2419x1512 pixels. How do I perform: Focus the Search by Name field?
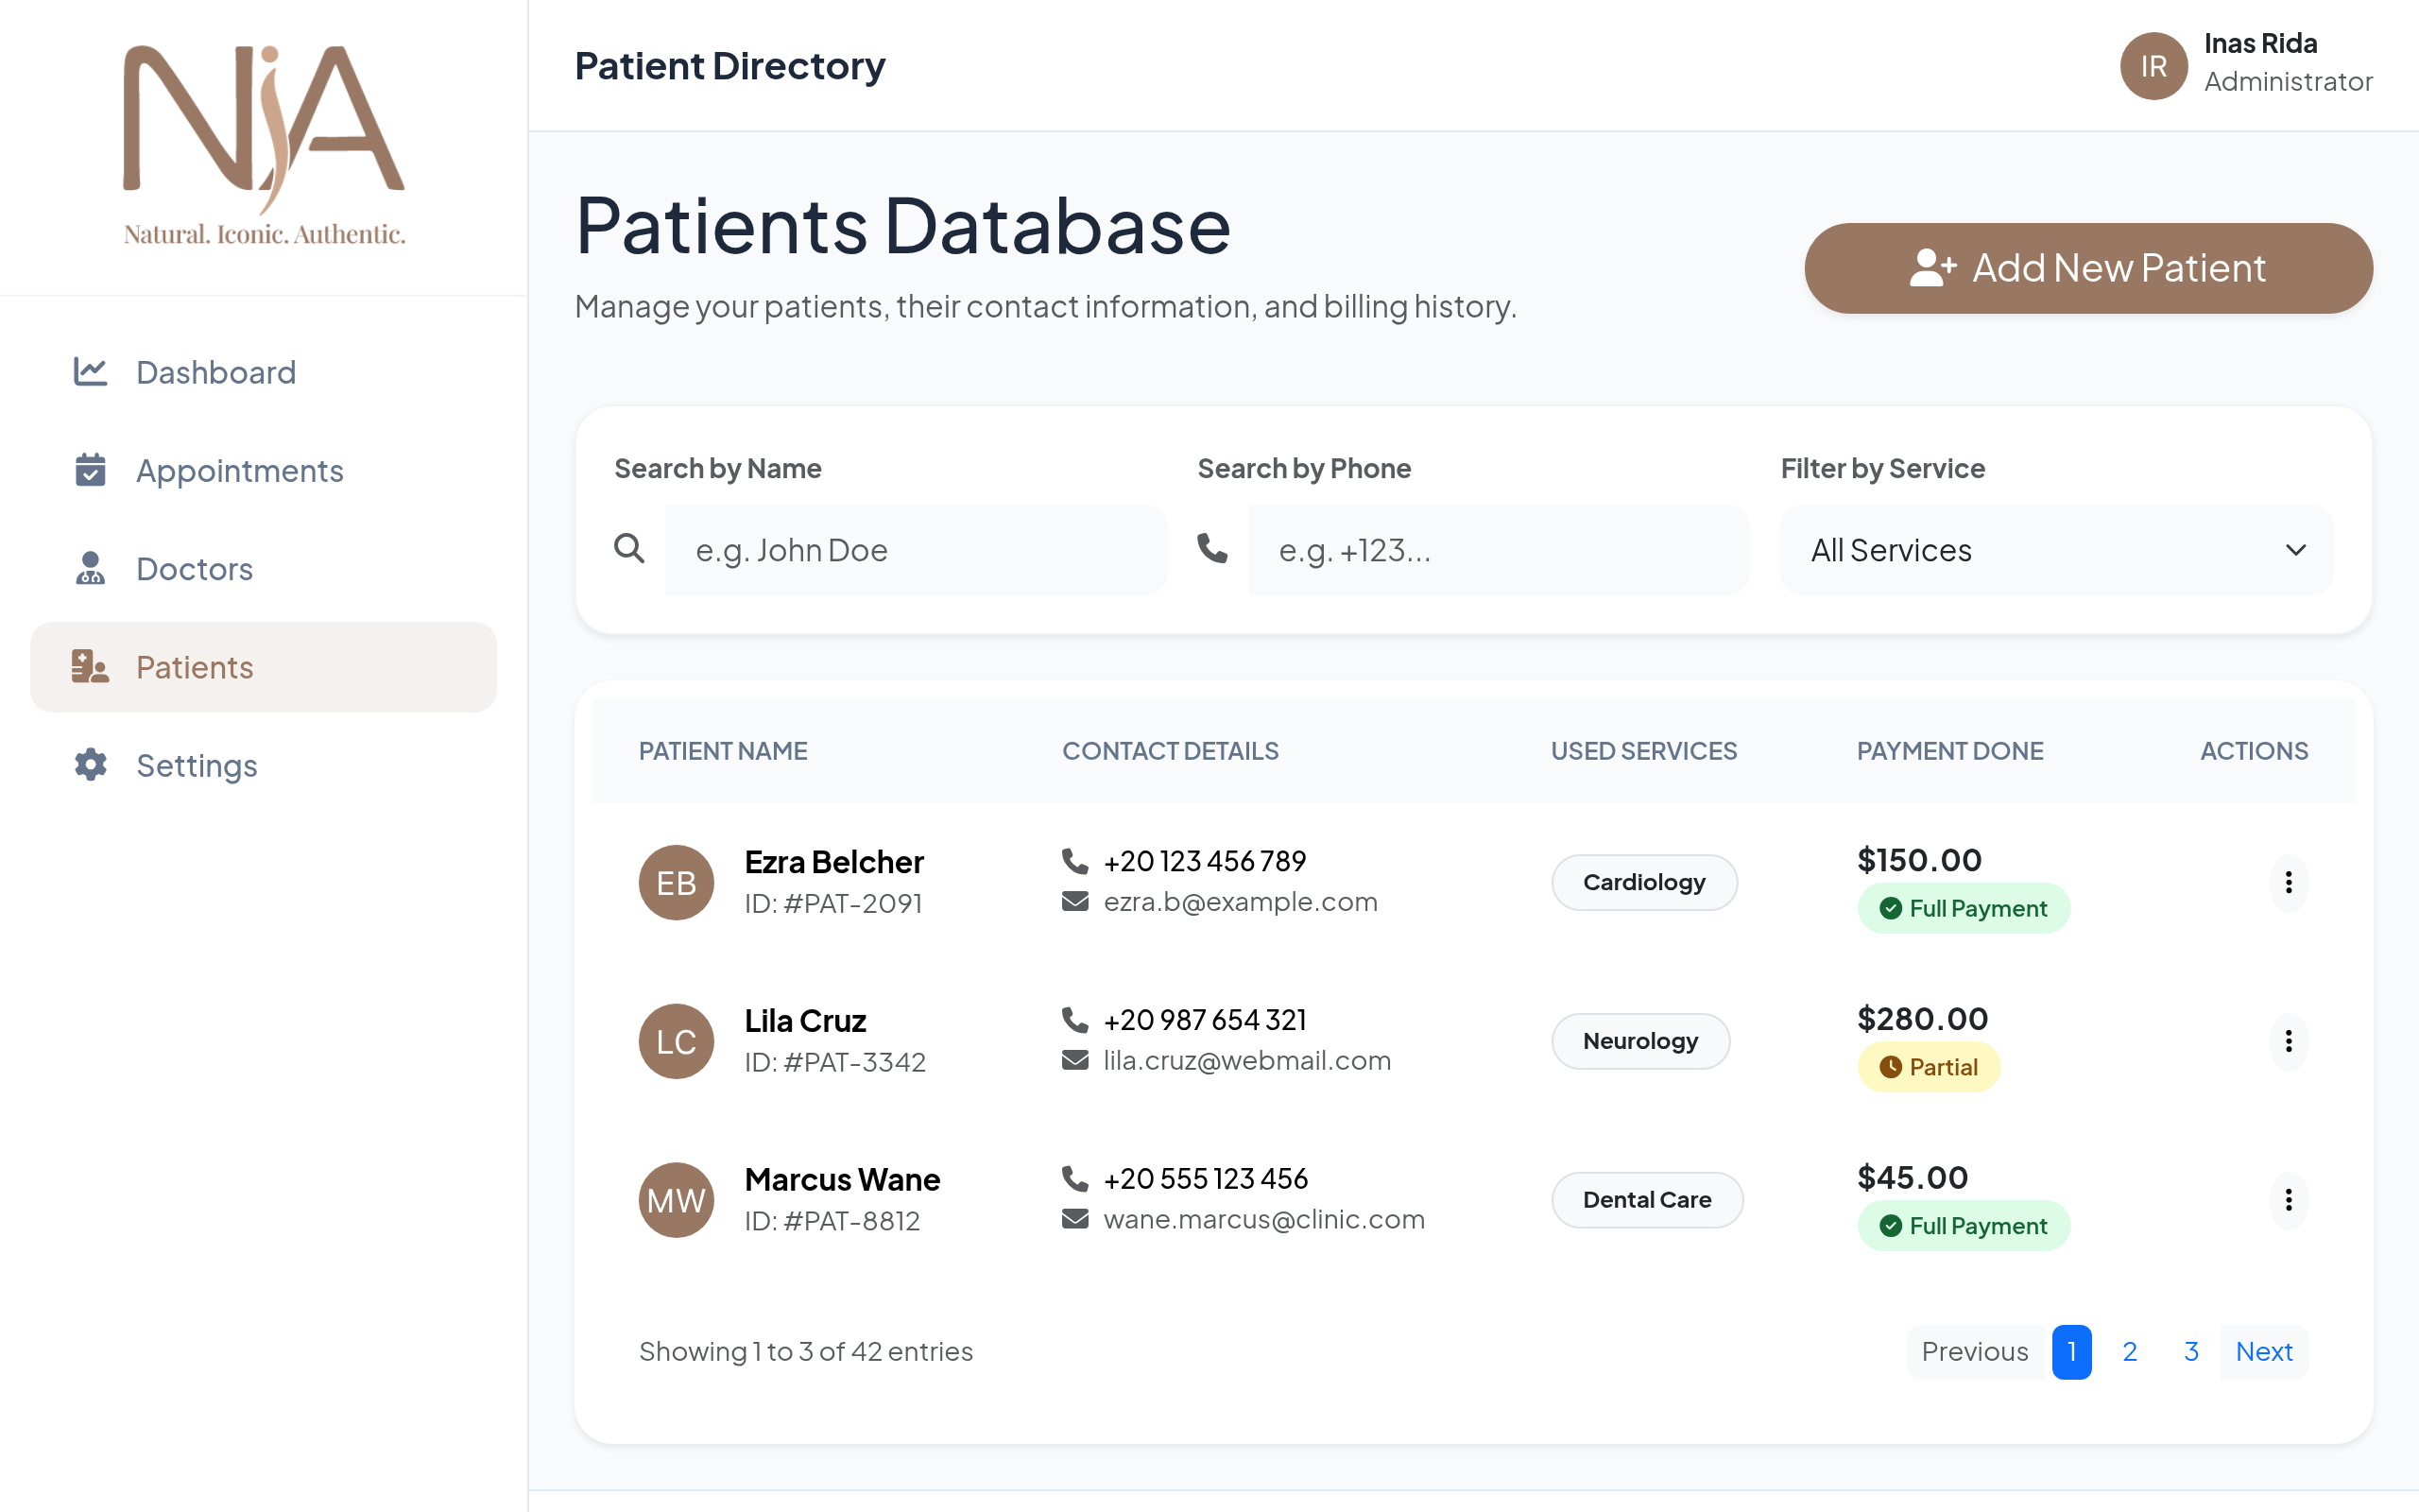[916, 550]
